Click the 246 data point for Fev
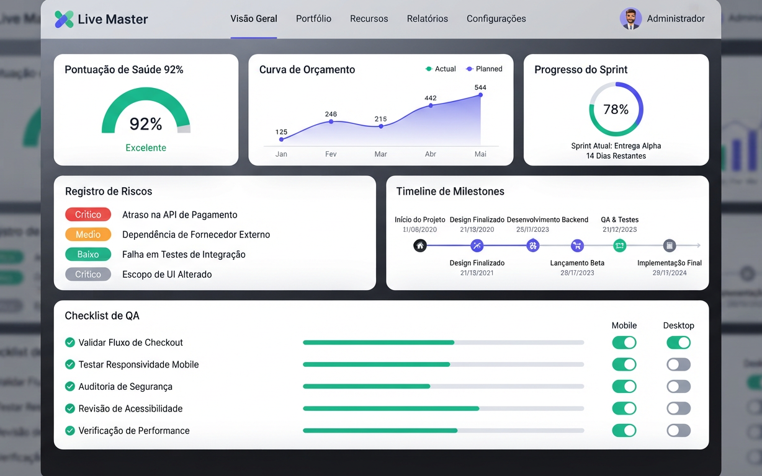Viewport: 762px width, 476px height. (x=331, y=121)
